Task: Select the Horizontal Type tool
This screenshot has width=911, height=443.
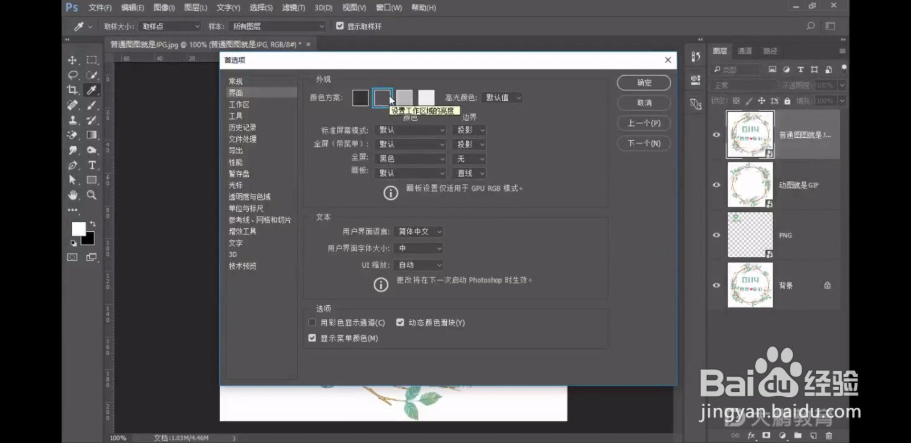Action: [91, 165]
